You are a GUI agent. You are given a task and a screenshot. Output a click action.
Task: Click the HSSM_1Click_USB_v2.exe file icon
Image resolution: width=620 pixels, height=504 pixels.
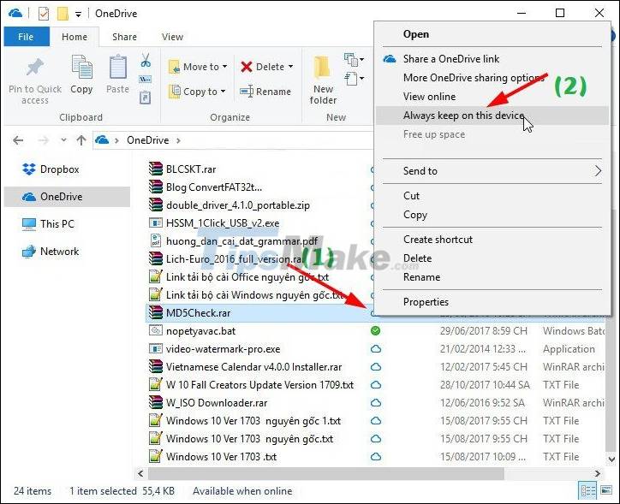pyautogui.click(x=156, y=223)
